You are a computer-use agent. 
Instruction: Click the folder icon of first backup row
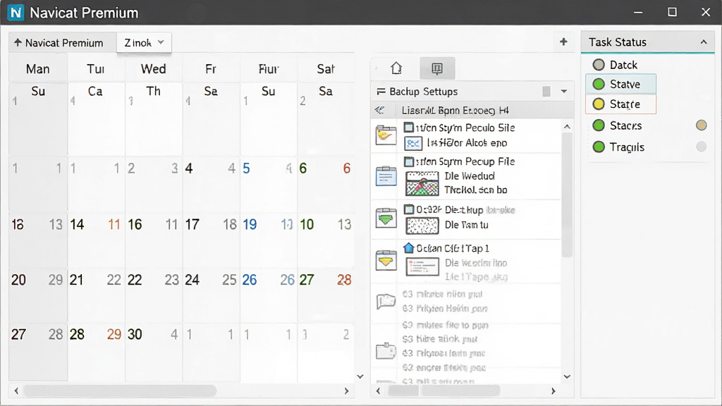386,135
